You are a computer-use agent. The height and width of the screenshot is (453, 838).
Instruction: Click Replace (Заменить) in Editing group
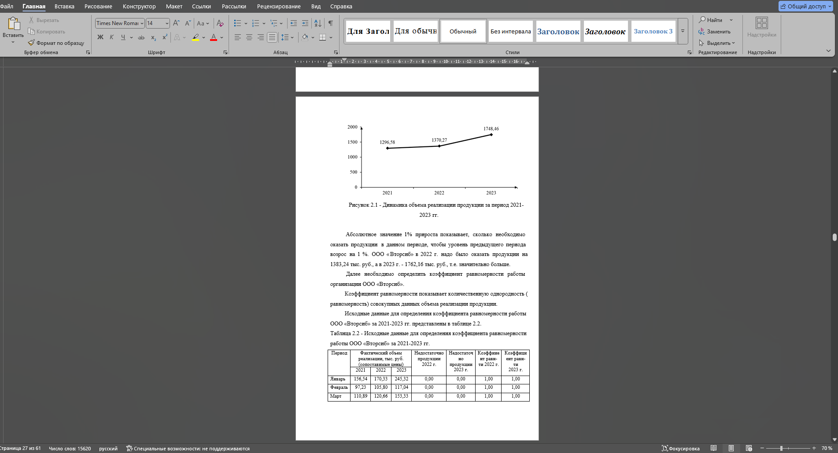[714, 32]
